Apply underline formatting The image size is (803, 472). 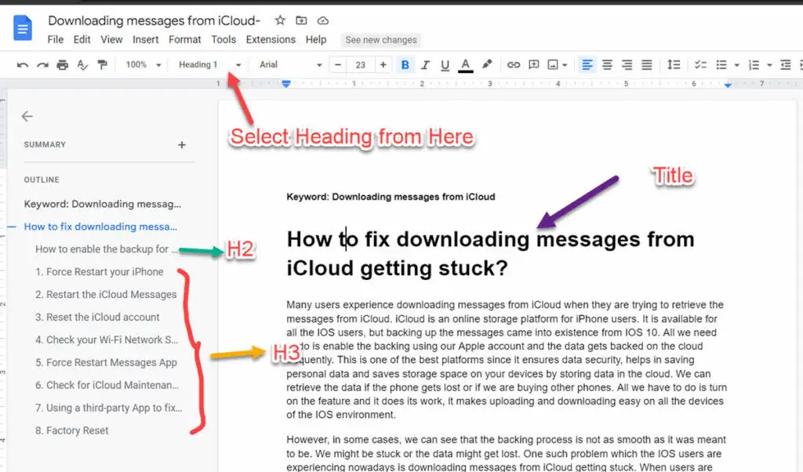coord(445,65)
